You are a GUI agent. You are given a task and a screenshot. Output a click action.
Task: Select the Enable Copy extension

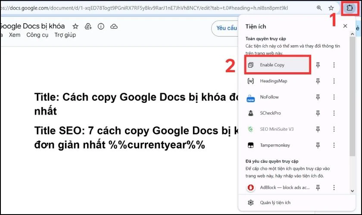tap(278, 65)
